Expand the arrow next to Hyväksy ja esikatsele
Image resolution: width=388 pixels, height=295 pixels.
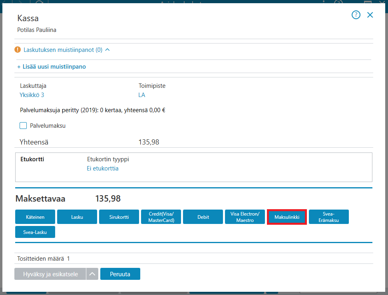pyautogui.click(x=92, y=274)
